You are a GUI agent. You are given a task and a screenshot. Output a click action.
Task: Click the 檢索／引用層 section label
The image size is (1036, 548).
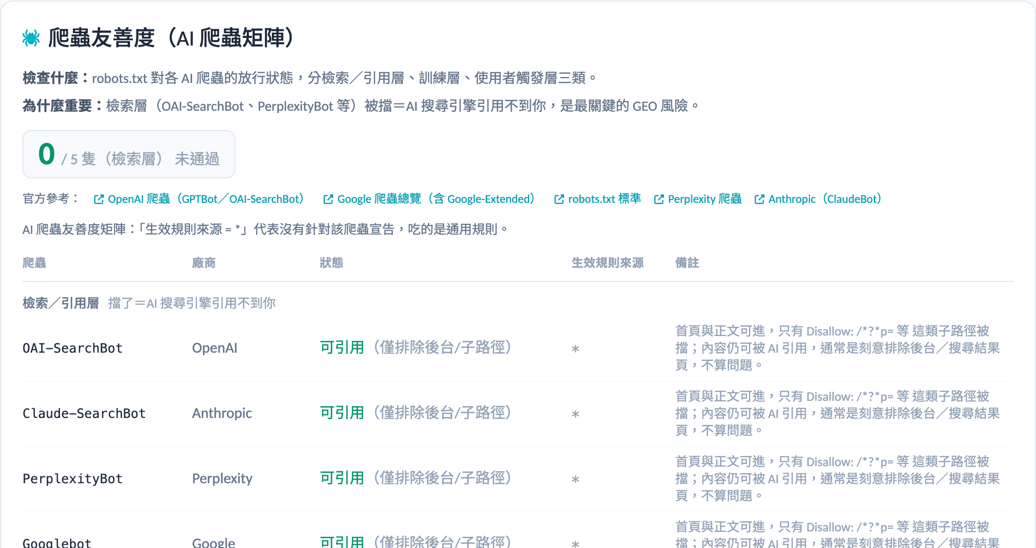tap(61, 303)
